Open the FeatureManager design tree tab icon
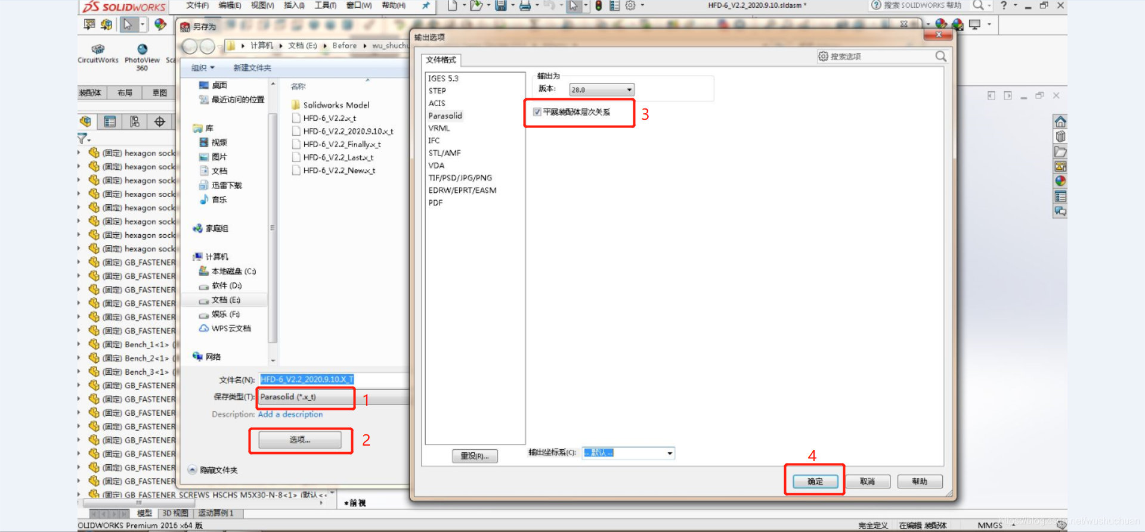This screenshot has height=532, width=1145. tap(86, 122)
